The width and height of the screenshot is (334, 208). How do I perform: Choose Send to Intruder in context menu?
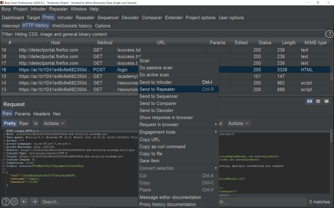[178, 82]
